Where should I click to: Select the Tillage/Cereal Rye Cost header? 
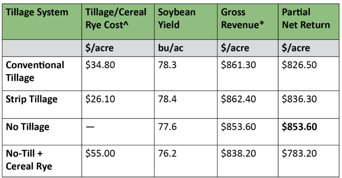[116, 19]
